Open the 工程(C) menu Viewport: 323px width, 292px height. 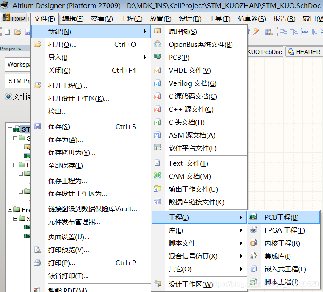(x=132, y=19)
